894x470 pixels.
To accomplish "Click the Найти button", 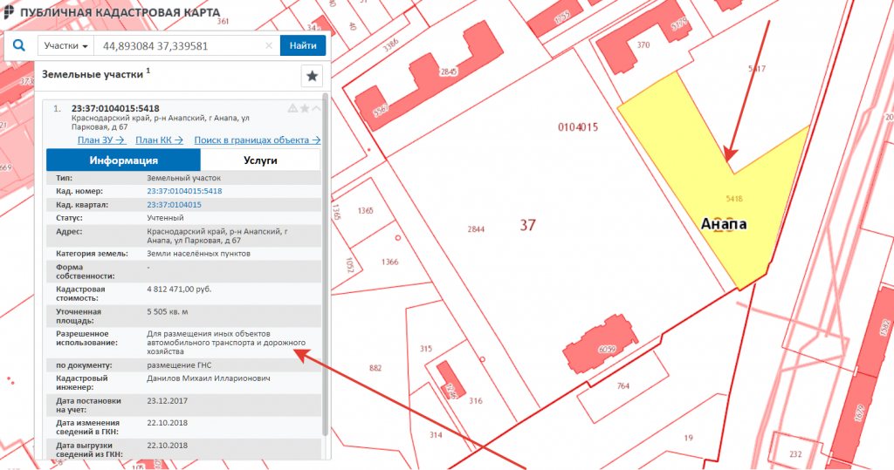I will click(303, 45).
